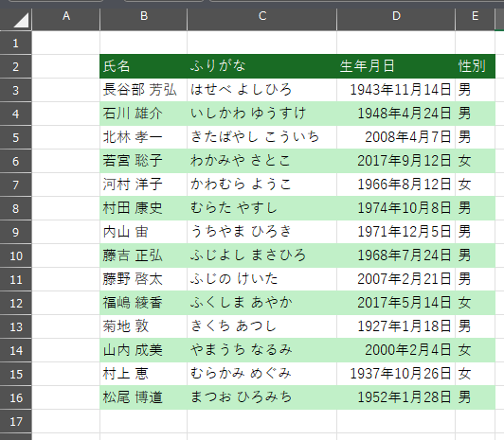Select row 2 header
The height and width of the screenshot is (440, 504).
[16, 66]
